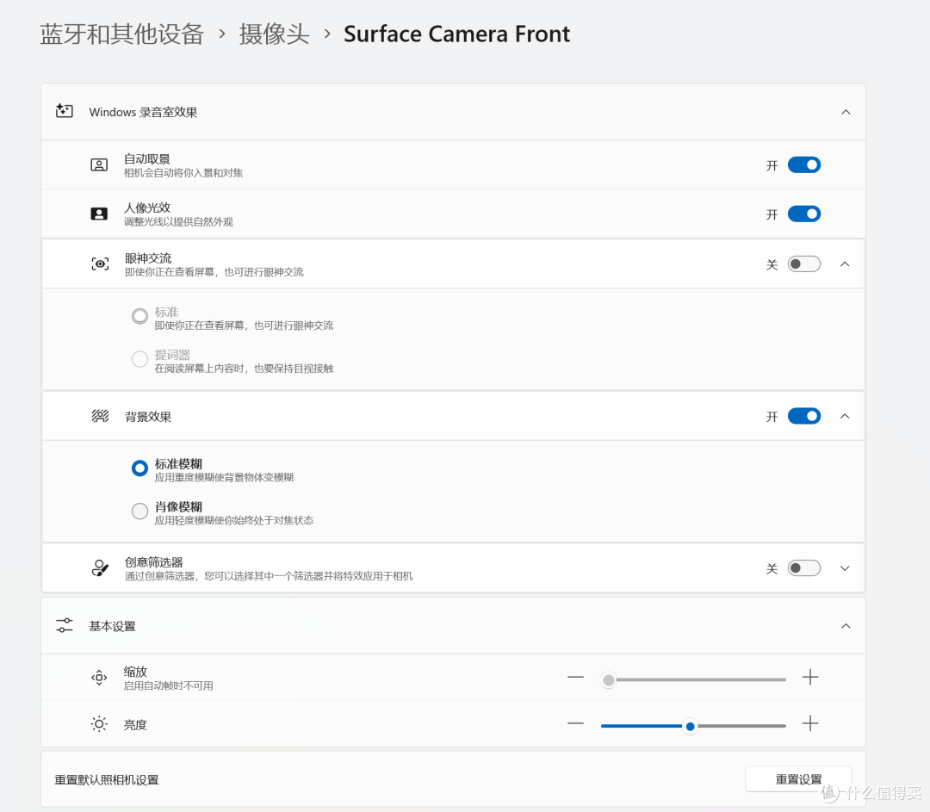Select the 提词器 radio option
Image resolution: width=930 pixels, height=812 pixels.
coord(140,359)
